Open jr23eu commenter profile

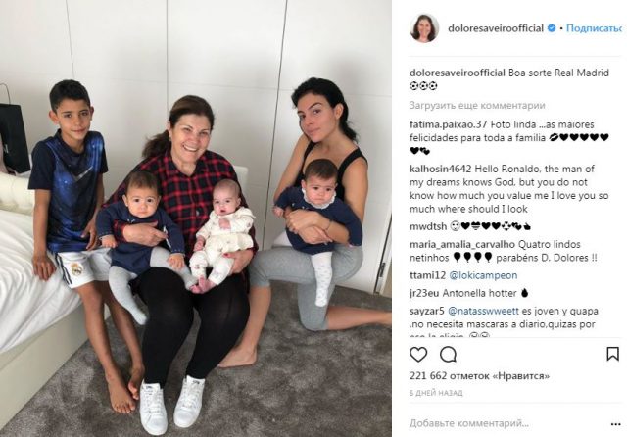point(424,294)
